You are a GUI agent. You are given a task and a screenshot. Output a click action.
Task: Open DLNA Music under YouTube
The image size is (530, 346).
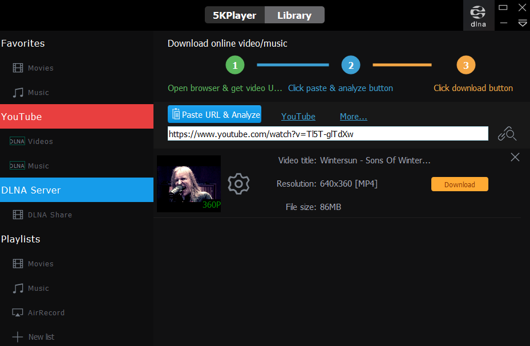pos(38,166)
